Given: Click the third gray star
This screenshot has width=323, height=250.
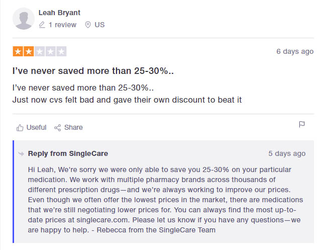Looking at the screenshot, I should coord(40,51).
